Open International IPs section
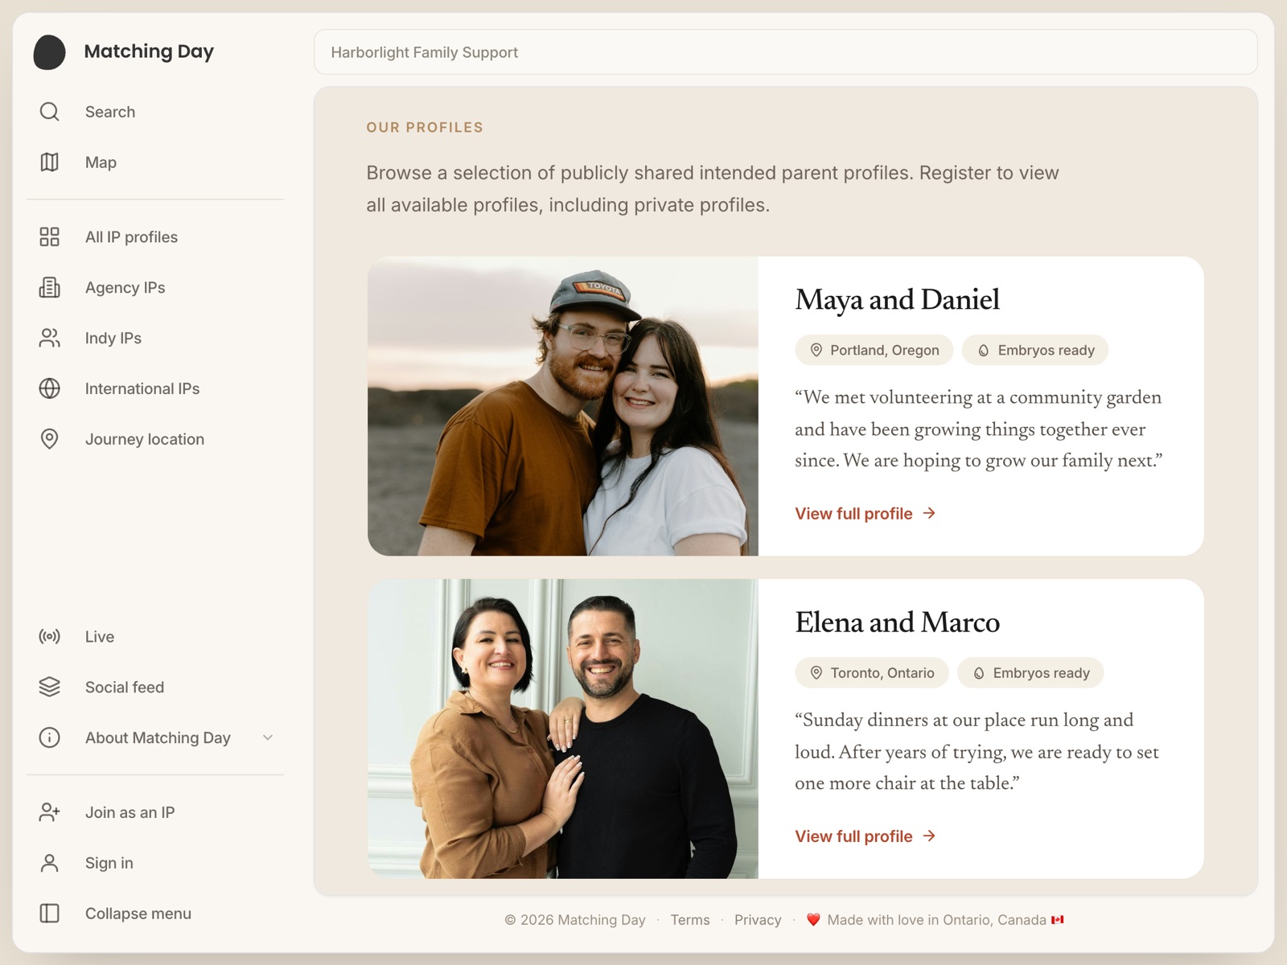1287x965 pixels. point(154,388)
